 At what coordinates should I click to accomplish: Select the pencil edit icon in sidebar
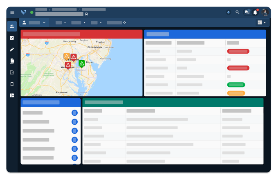pos(12,49)
